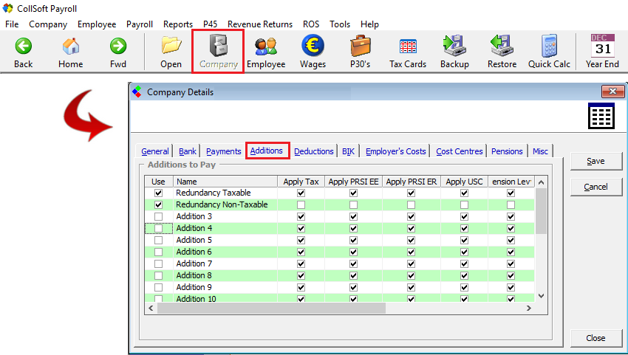Open the Revenue Returns menu

[260, 24]
